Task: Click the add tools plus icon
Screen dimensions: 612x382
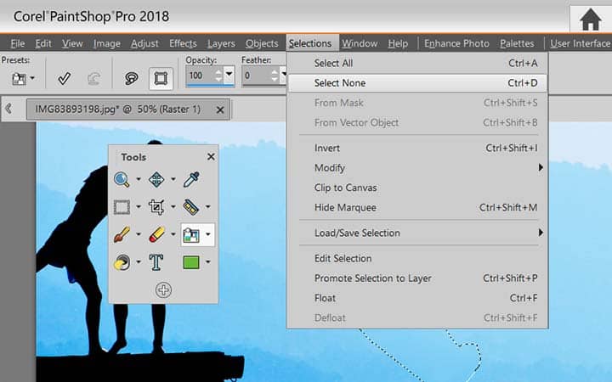Action: [163, 290]
